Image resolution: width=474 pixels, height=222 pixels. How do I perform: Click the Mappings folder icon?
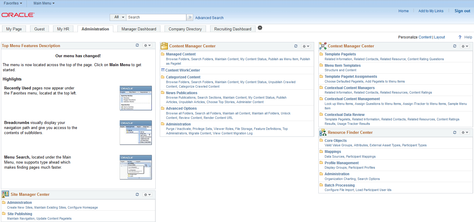tap(321, 151)
